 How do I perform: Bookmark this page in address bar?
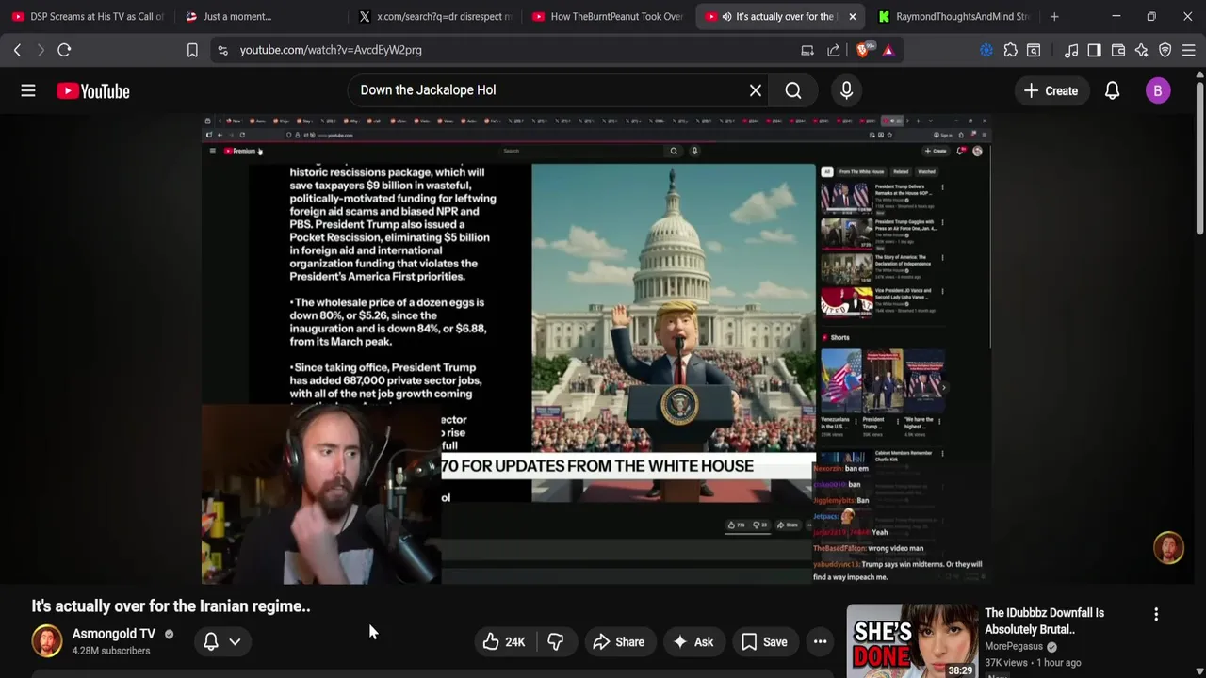click(x=192, y=50)
